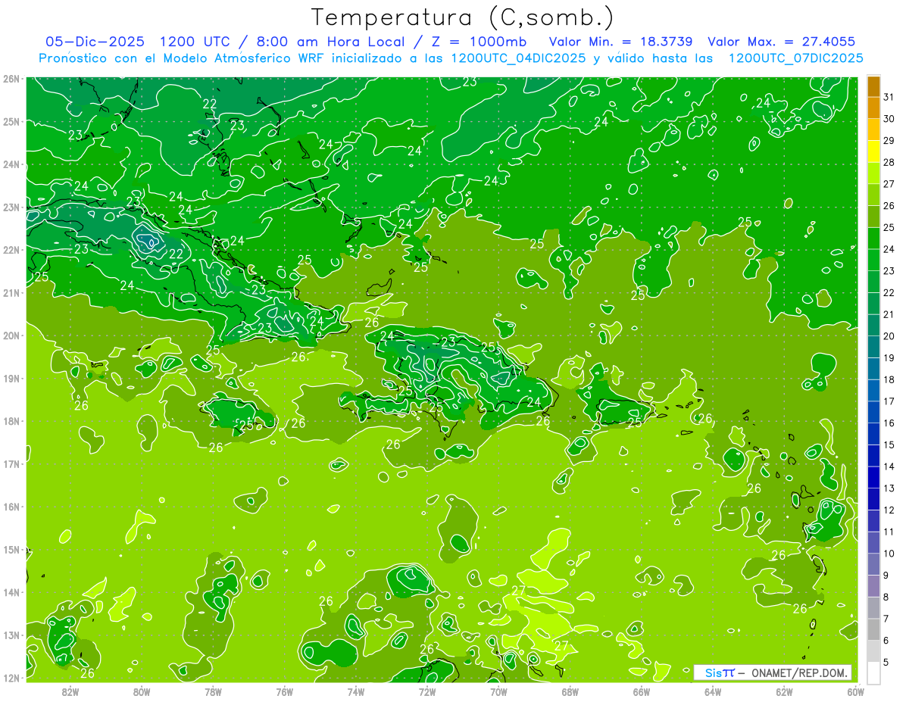The width and height of the screenshot is (909, 702).
Task: Pick the white swatch below colorbar label 5
Action: tap(873, 672)
